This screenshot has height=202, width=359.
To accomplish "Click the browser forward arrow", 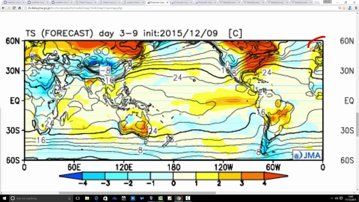I will (x=8, y=8).
